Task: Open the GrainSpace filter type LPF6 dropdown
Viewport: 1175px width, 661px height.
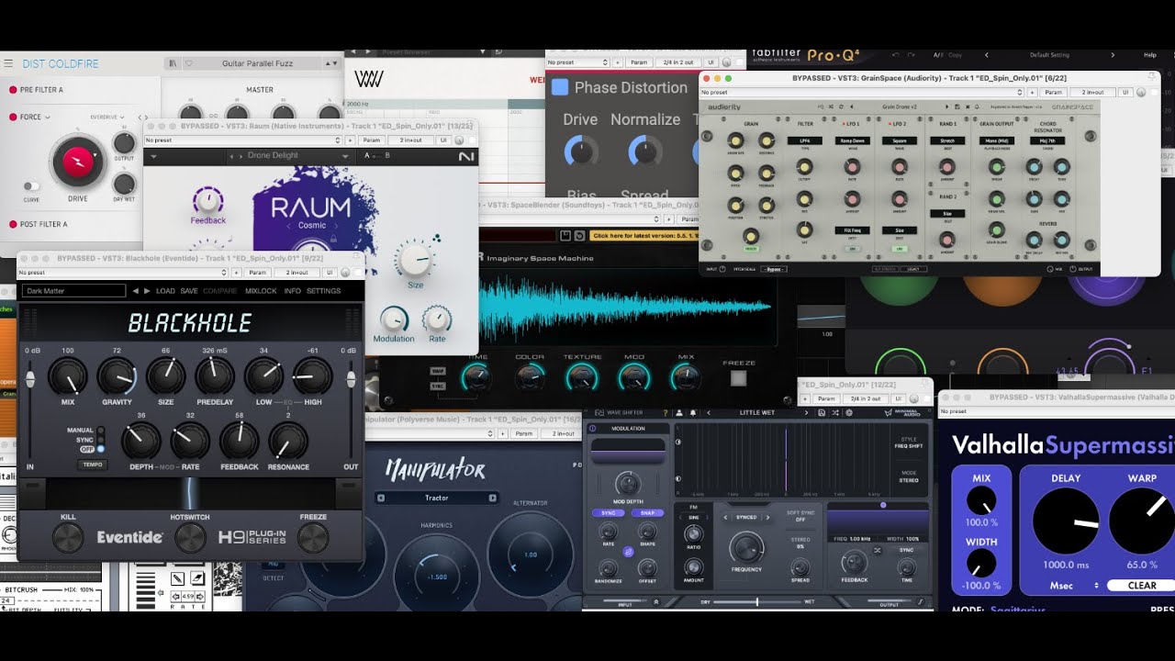Action: [805, 140]
